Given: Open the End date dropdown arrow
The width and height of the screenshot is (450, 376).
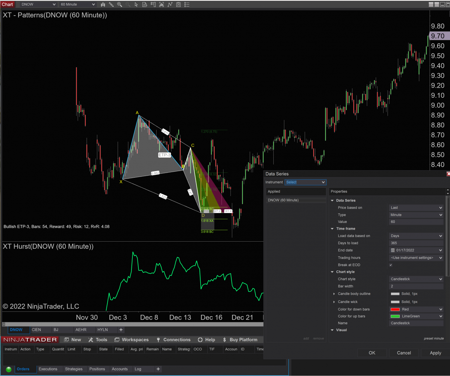Looking at the screenshot, I should coord(441,250).
